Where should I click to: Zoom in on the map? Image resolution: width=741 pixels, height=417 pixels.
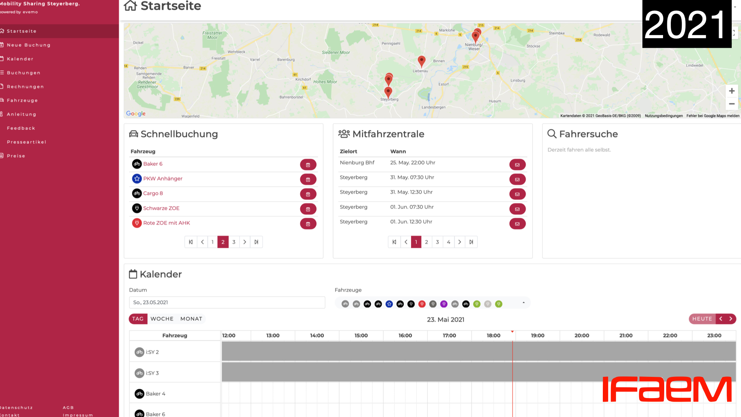[731, 91]
